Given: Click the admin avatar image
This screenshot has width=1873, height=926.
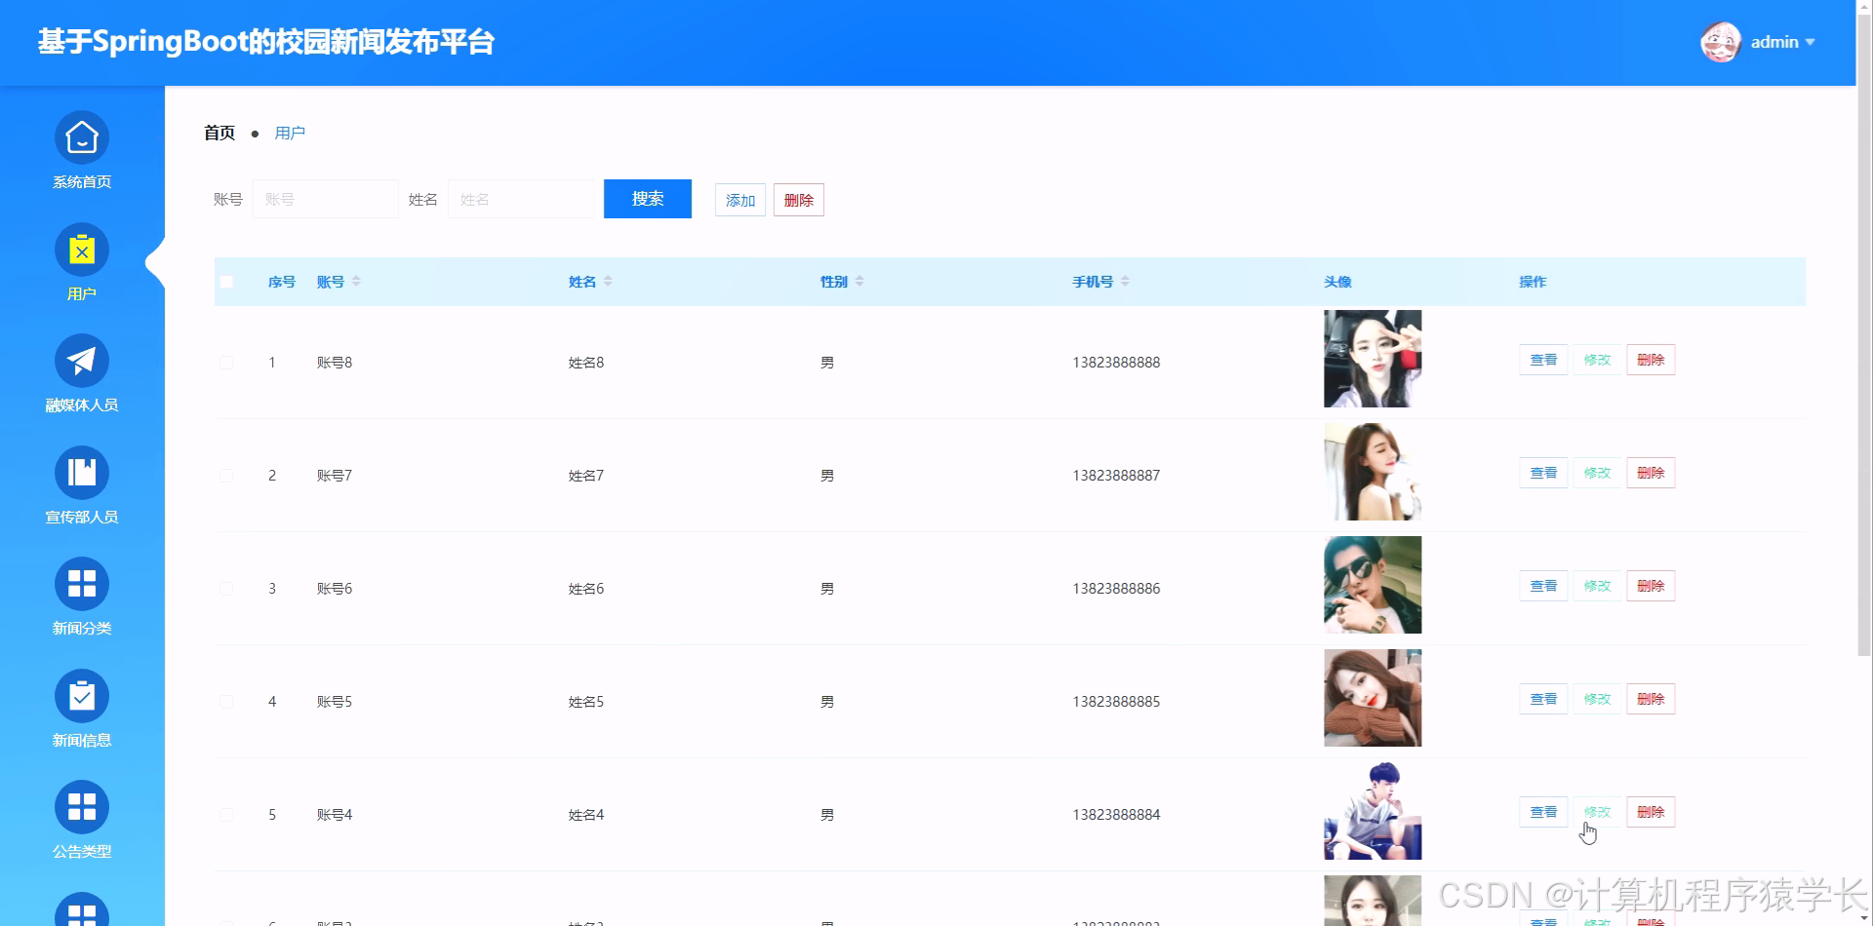Looking at the screenshot, I should coord(1721,42).
